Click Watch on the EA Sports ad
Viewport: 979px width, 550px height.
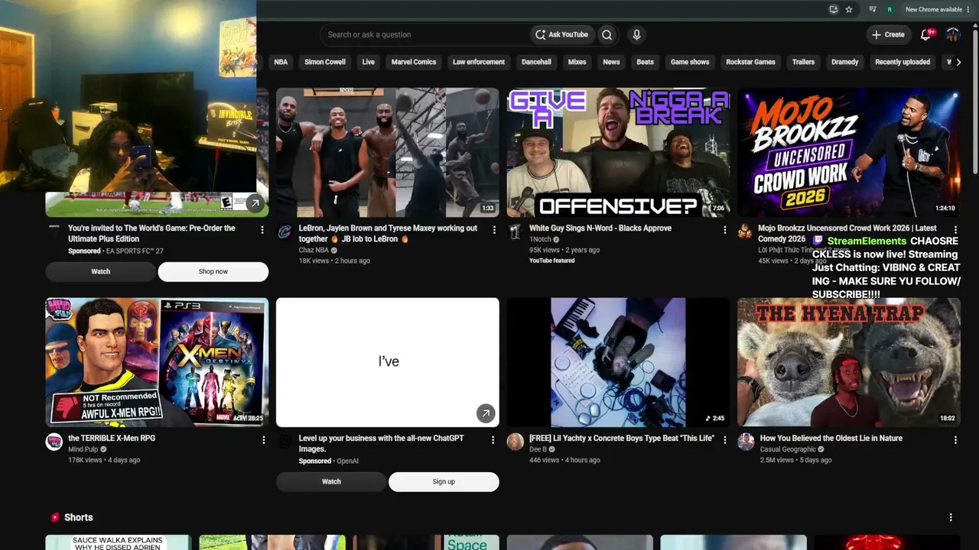click(x=101, y=271)
